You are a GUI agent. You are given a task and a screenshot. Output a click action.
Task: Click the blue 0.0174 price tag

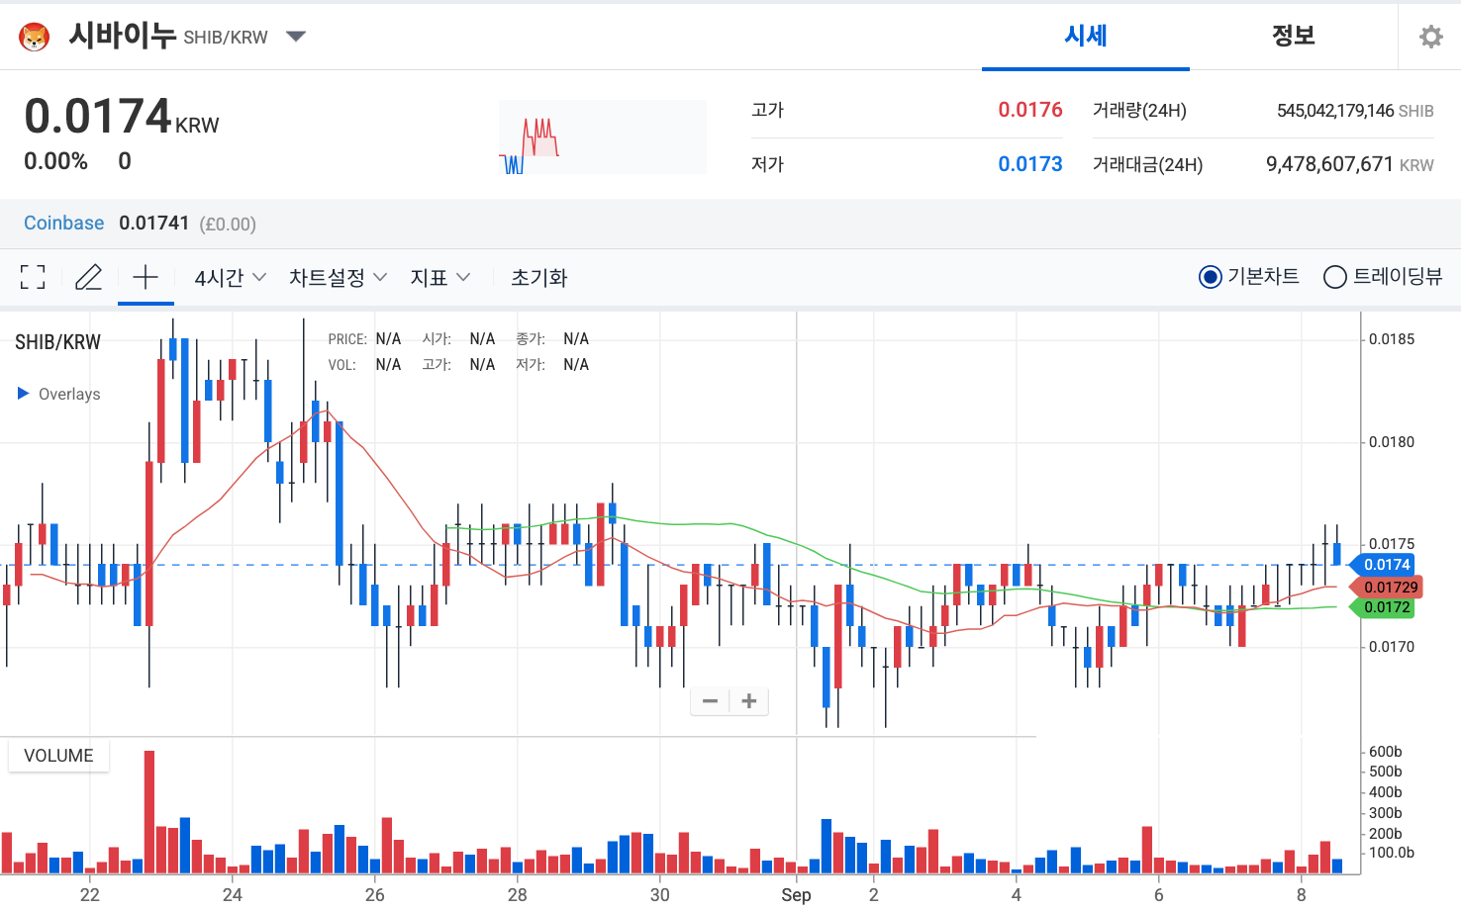[x=1382, y=565]
